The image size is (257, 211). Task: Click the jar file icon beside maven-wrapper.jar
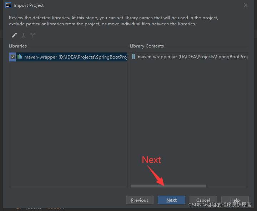133,56
